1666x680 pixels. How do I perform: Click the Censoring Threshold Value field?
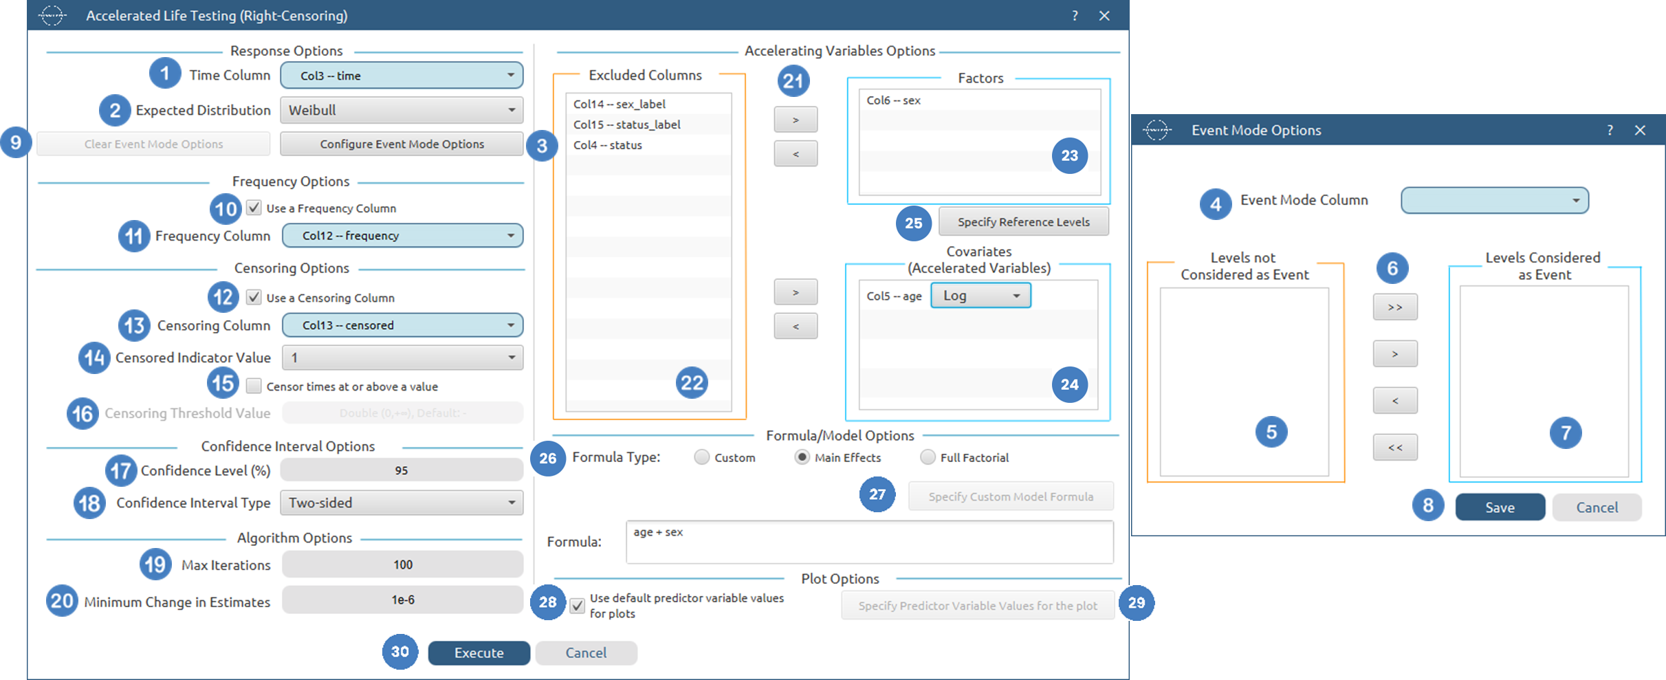[403, 413]
